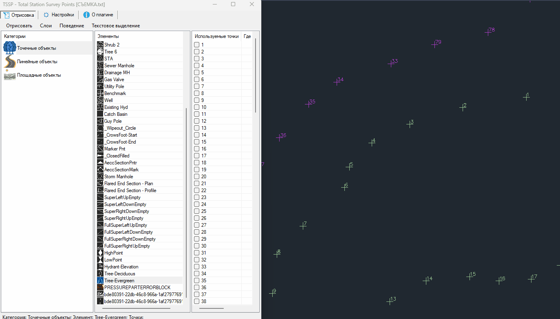Check the box for point 1
This screenshot has width=560, height=319.
pos(197,45)
